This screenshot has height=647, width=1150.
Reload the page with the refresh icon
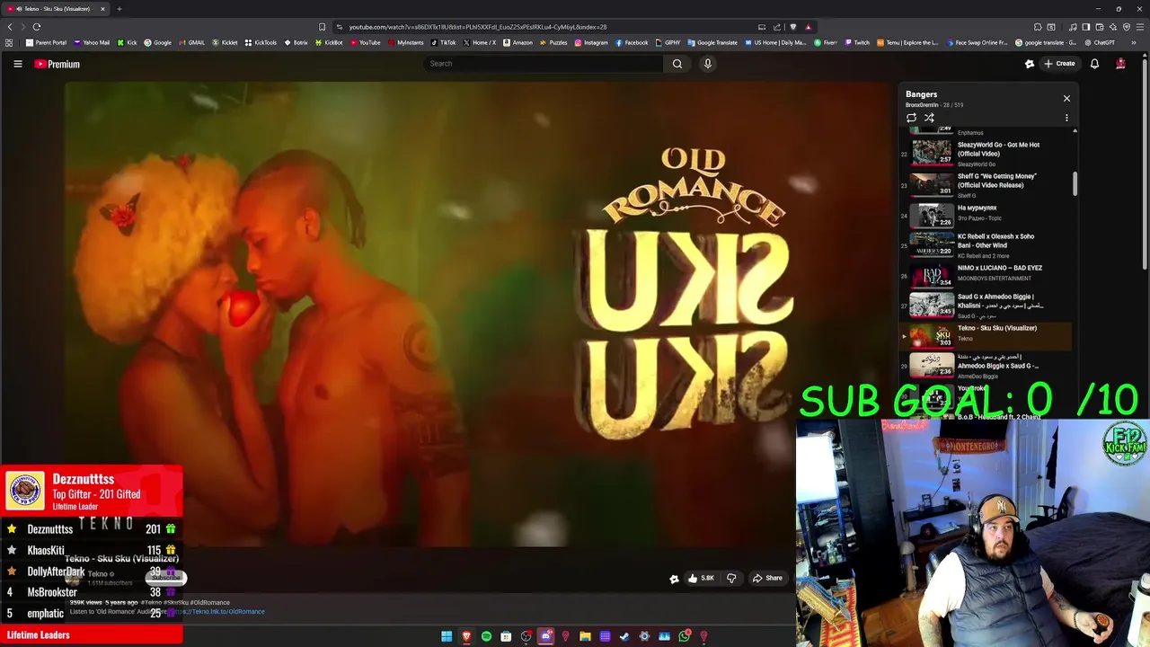point(37,27)
